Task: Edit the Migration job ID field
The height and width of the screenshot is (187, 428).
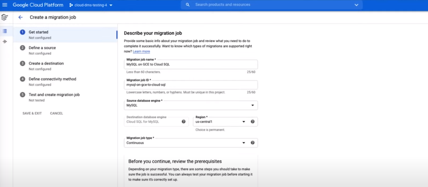Action: point(191,85)
